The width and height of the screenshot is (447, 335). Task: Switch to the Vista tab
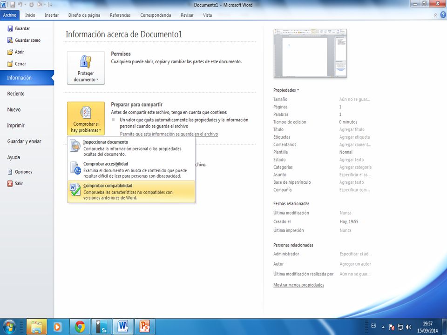(208, 15)
